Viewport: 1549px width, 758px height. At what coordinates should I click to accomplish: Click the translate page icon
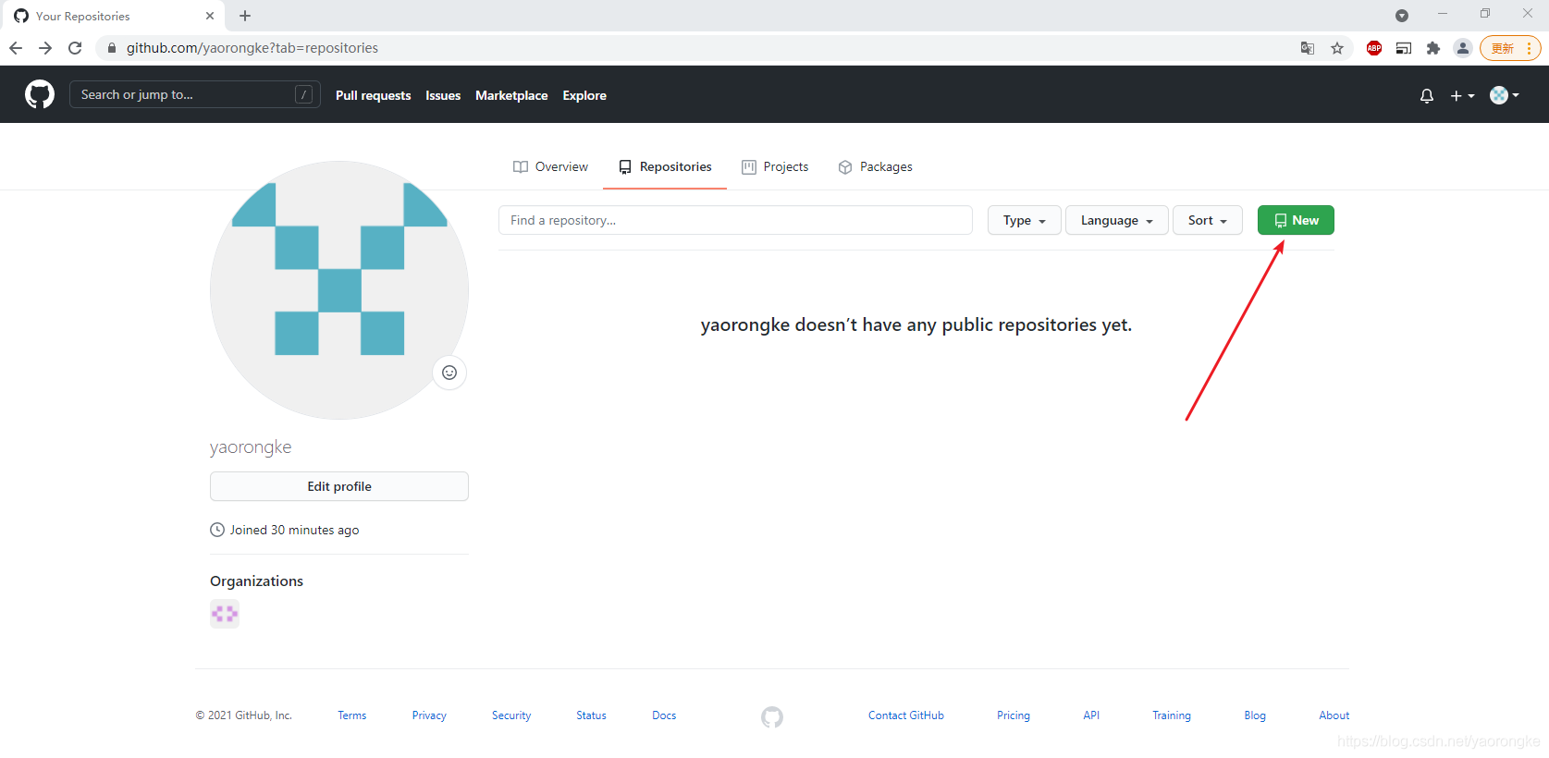1308,48
